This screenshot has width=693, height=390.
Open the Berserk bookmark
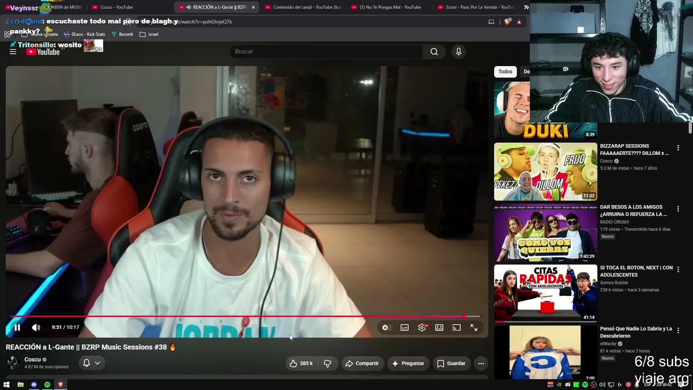click(122, 34)
